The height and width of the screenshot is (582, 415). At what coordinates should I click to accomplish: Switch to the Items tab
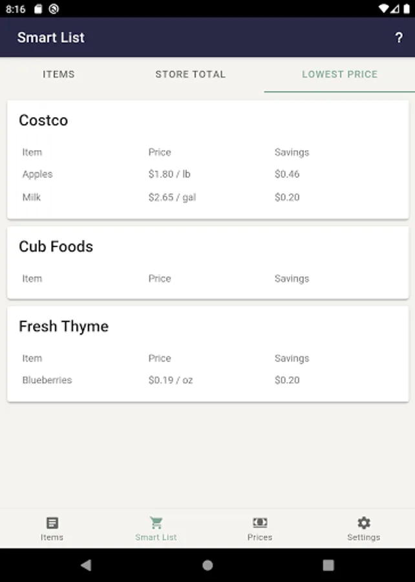59,74
